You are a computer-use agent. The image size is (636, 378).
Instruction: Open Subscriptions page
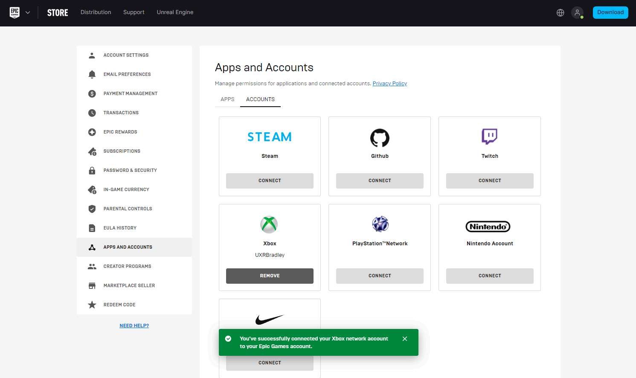[x=134, y=151]
